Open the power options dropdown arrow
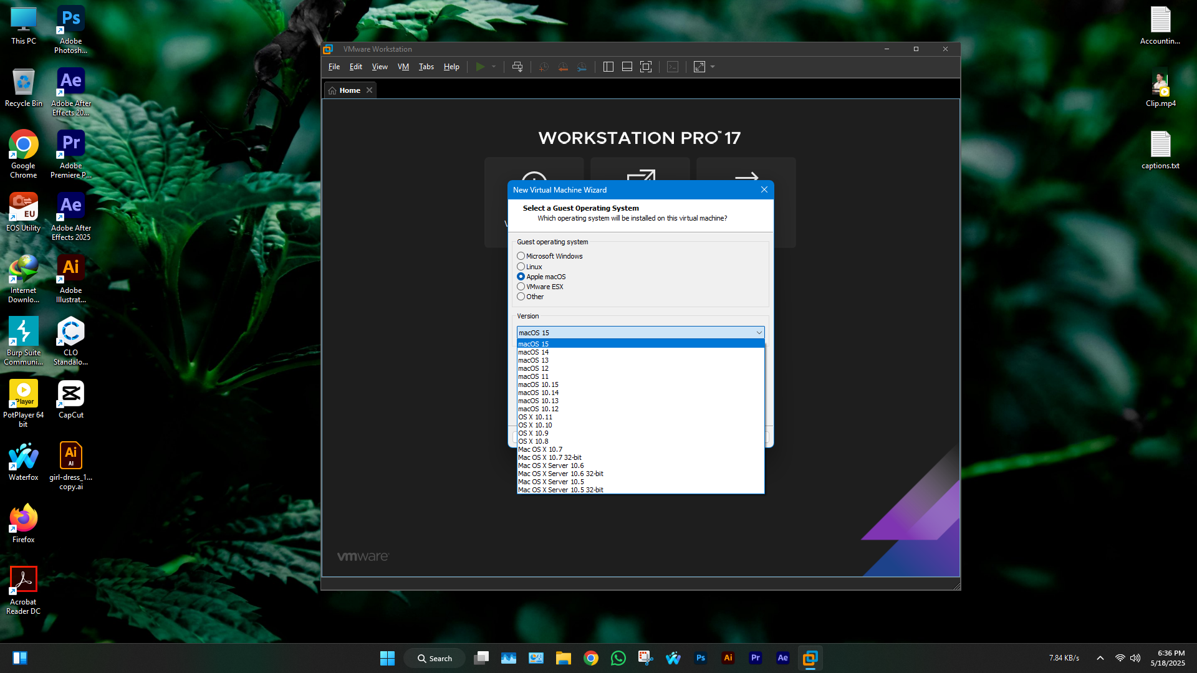Image resolution: width=1197 pixels, height=673 pixels. click(x=494, y=67)
